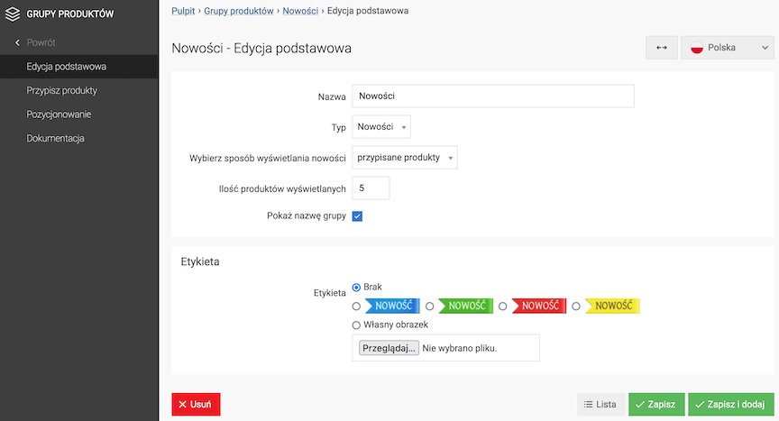Click the Nazwa input field
779x421 pixels.
coord(493,96)
